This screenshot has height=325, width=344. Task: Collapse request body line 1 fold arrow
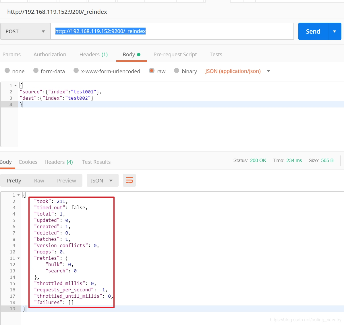(x=16, y=85)
